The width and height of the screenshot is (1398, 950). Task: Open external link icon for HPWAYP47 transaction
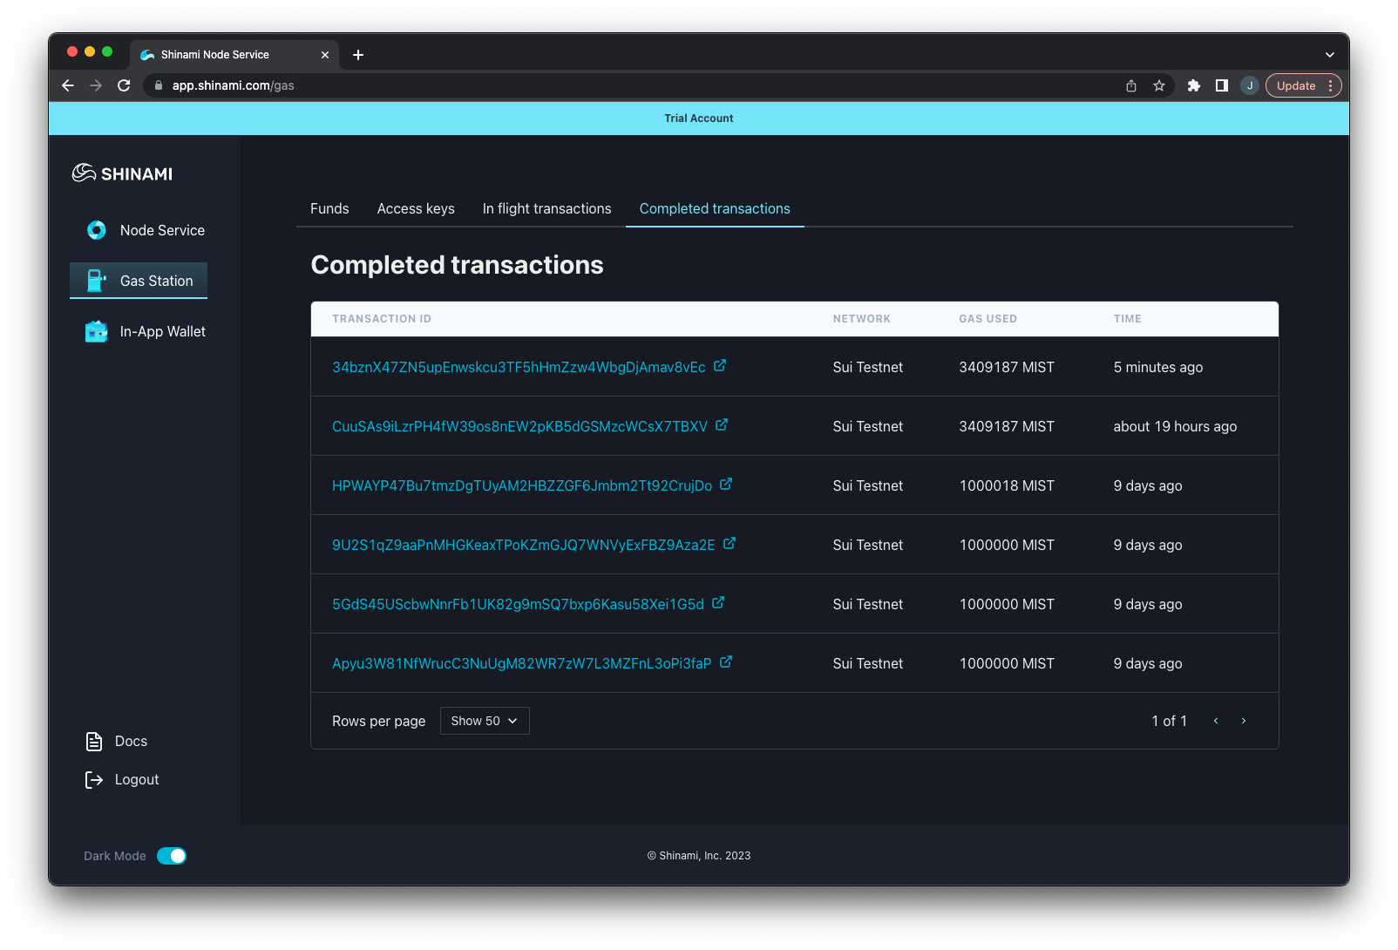[726, 485]
